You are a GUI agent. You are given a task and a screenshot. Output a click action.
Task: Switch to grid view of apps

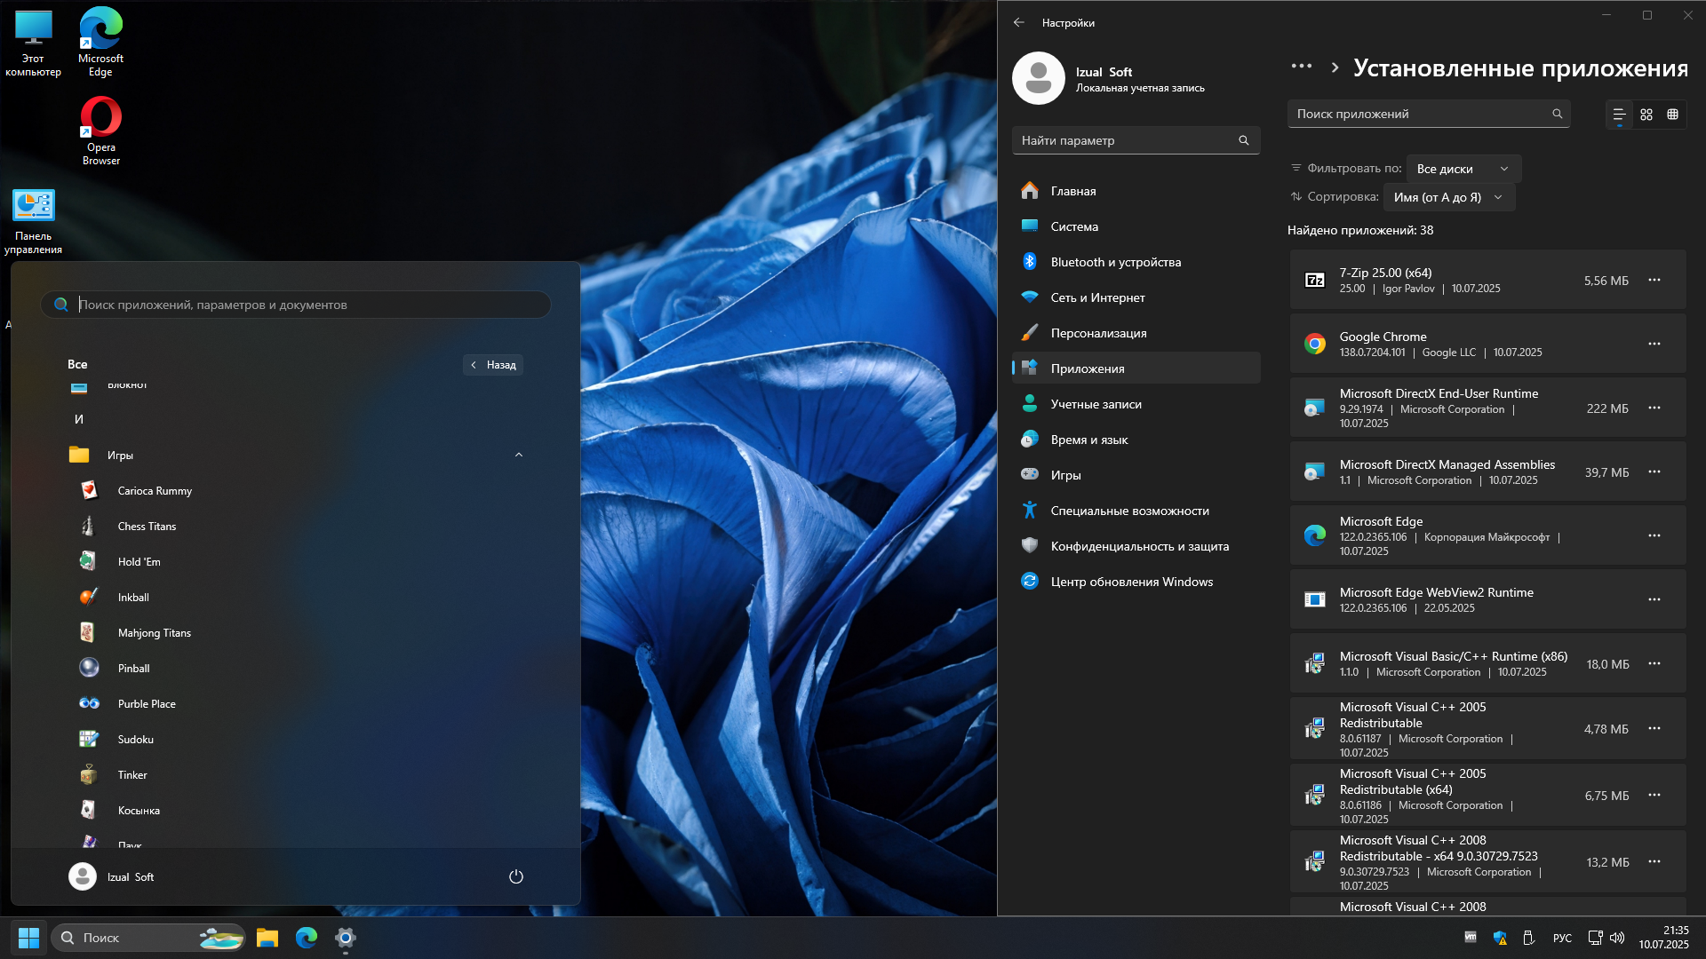coord(1646,115)
